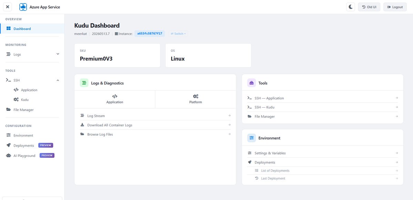The height and width of the screenshot is (200, 413).
Task: Click the SSH terminal icon in sidebar
Action: (x=8, y=80)
